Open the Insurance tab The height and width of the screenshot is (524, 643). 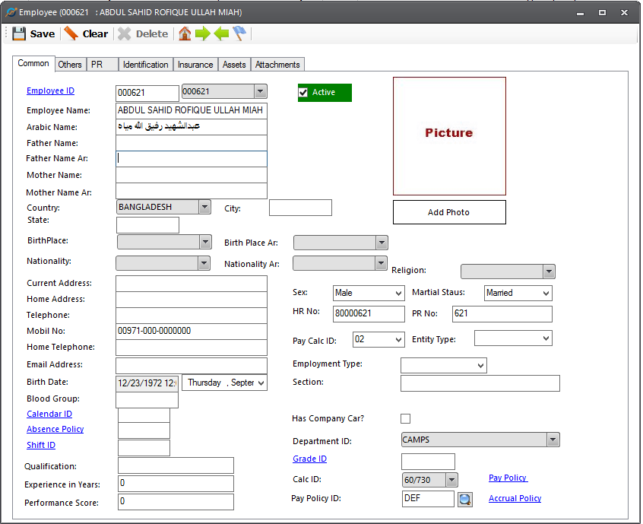[195, 65]
